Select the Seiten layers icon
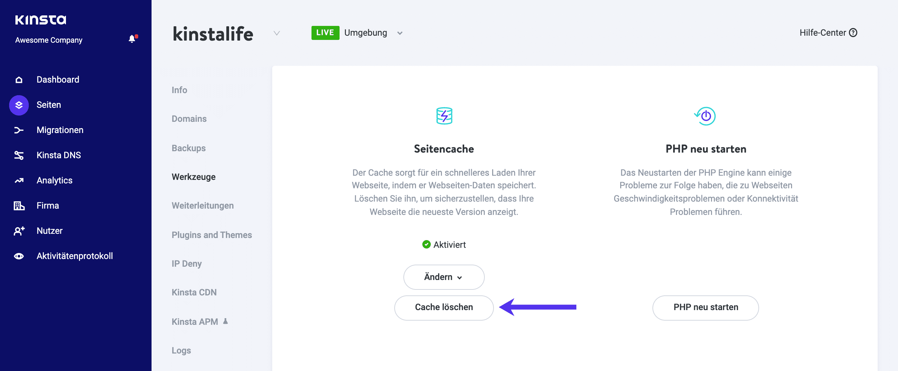Screen dimensions: 898x371 (x=18, y=105)
